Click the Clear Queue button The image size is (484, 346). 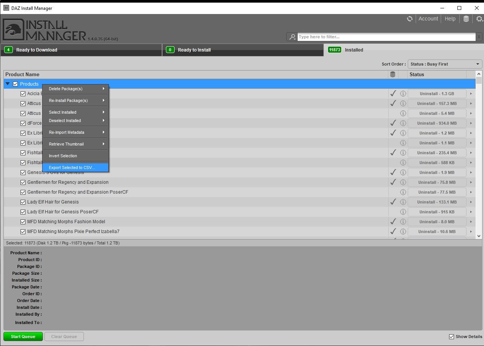[64, 337]
